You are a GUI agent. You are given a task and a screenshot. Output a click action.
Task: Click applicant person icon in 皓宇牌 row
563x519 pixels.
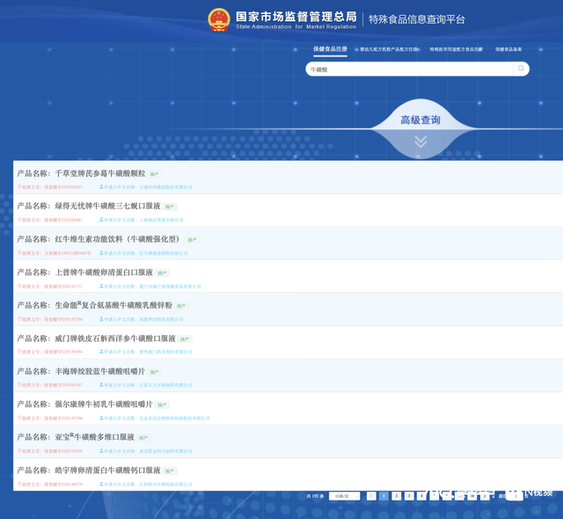[101, 484]
